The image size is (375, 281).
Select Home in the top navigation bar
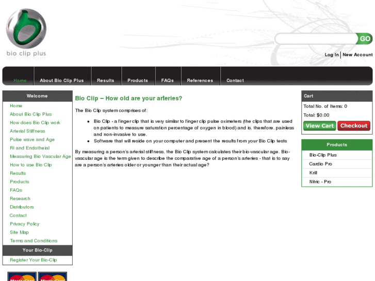(20, 80)
